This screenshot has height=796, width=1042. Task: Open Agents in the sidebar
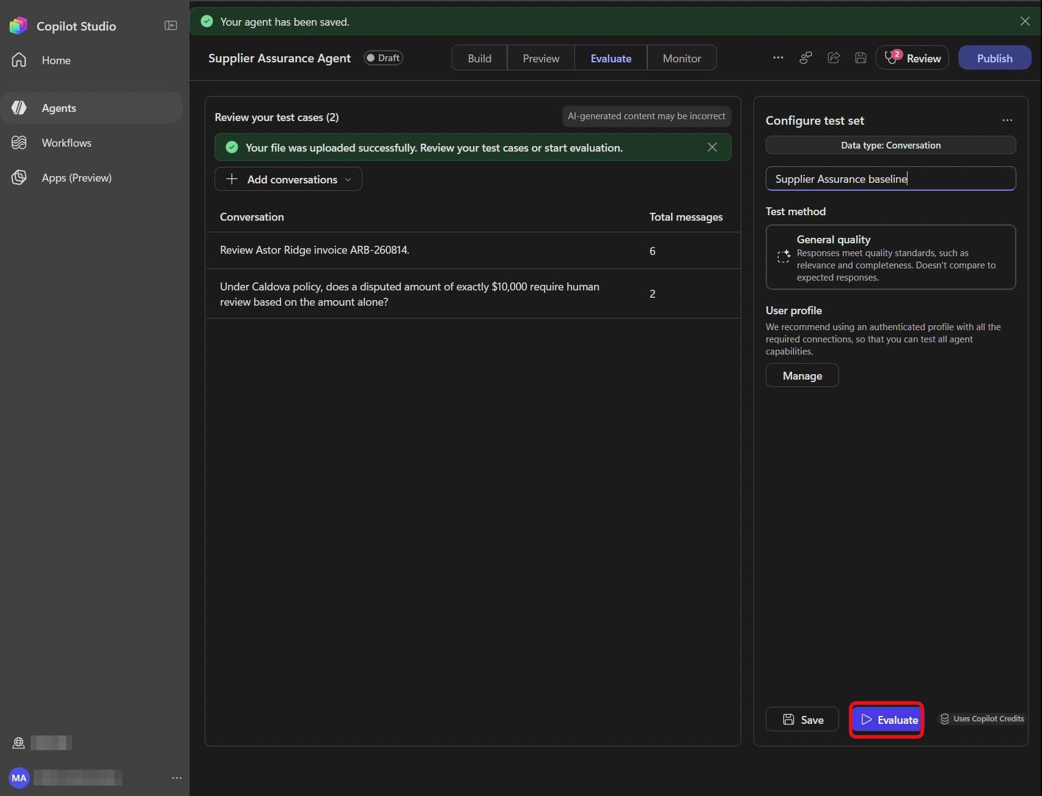coord(92,108)
